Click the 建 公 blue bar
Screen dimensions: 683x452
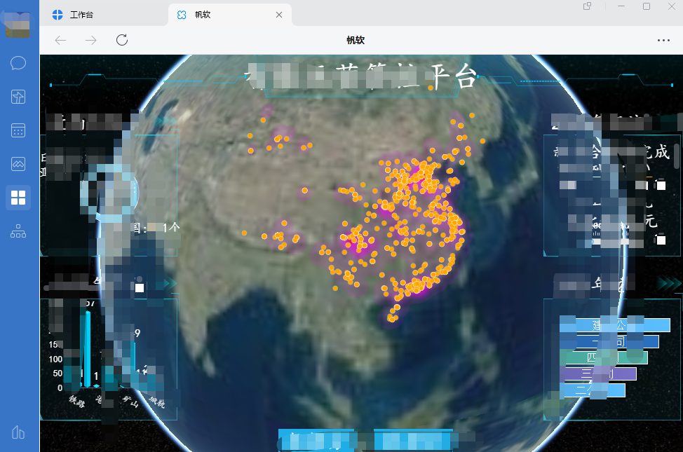[x=614, y=325]
